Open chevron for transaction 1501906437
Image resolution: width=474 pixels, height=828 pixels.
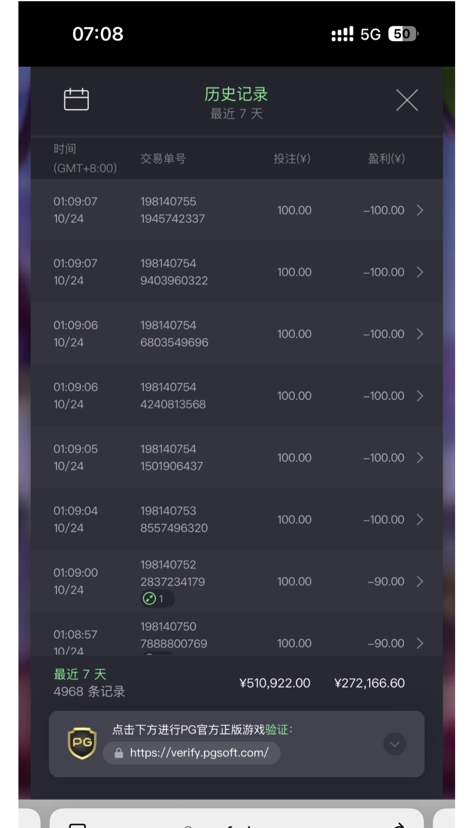420,458
